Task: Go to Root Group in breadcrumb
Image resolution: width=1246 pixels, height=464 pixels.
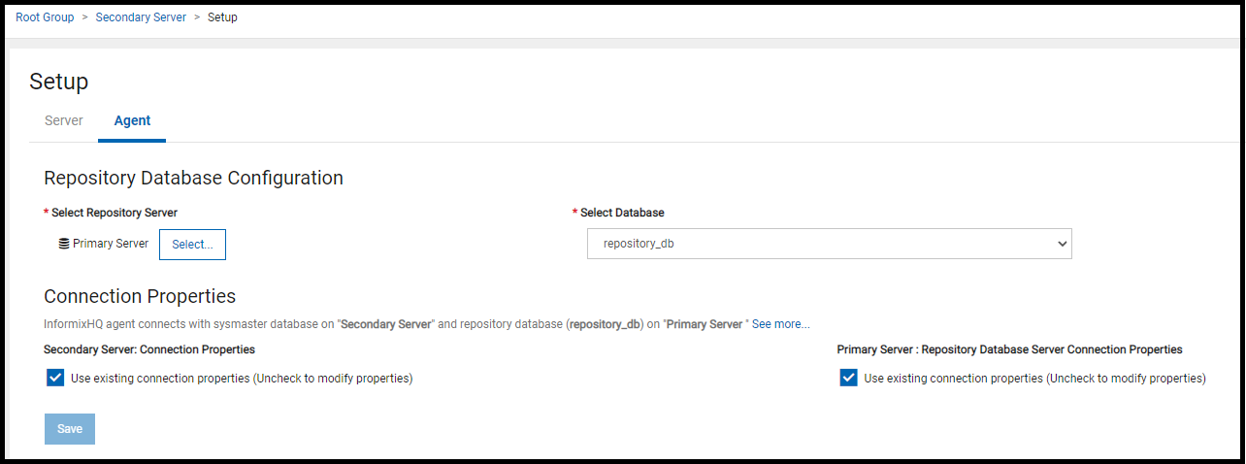Action: pyautogui.click(x=45, y=17)
